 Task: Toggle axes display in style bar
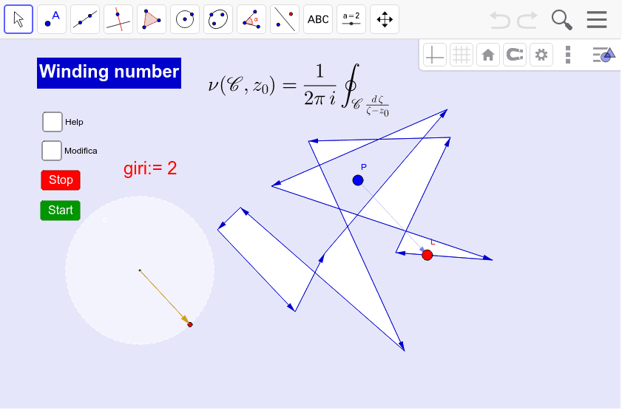pyautogui.click(x=434, y=55)
